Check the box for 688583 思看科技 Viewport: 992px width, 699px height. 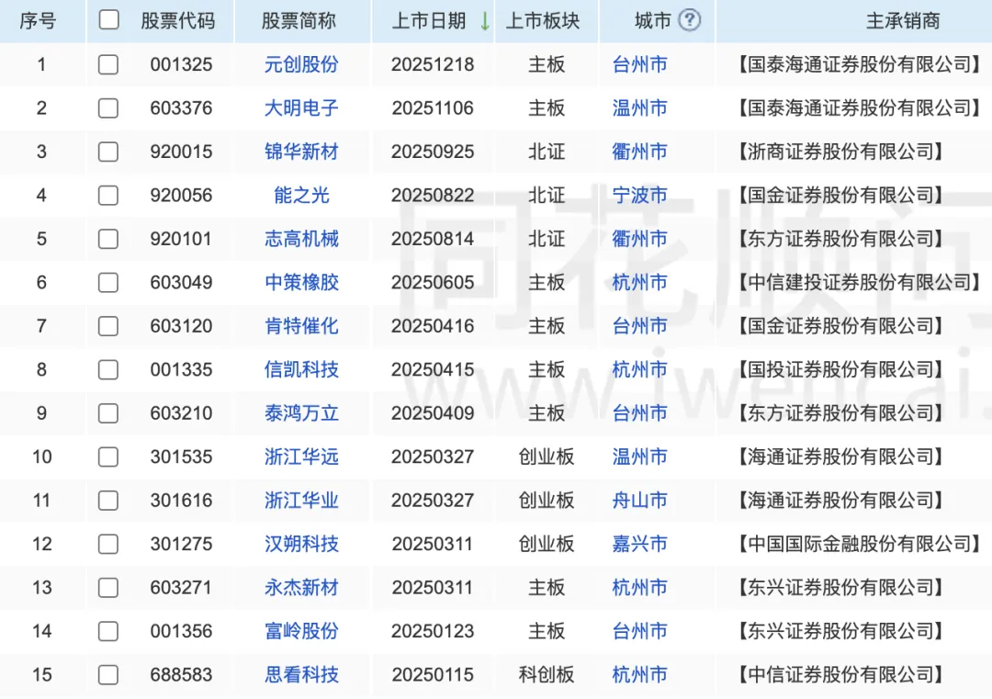click(108, 675)
